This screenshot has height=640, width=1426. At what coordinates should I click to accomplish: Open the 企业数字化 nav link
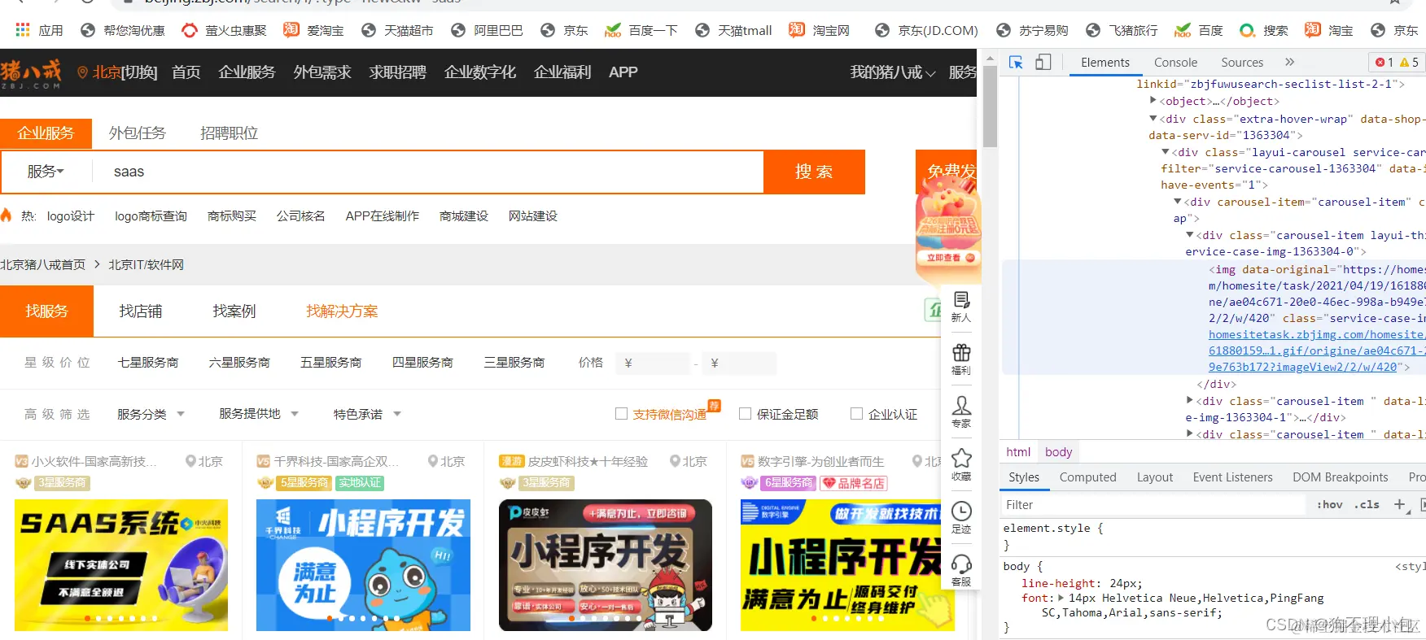click(480, 72)
